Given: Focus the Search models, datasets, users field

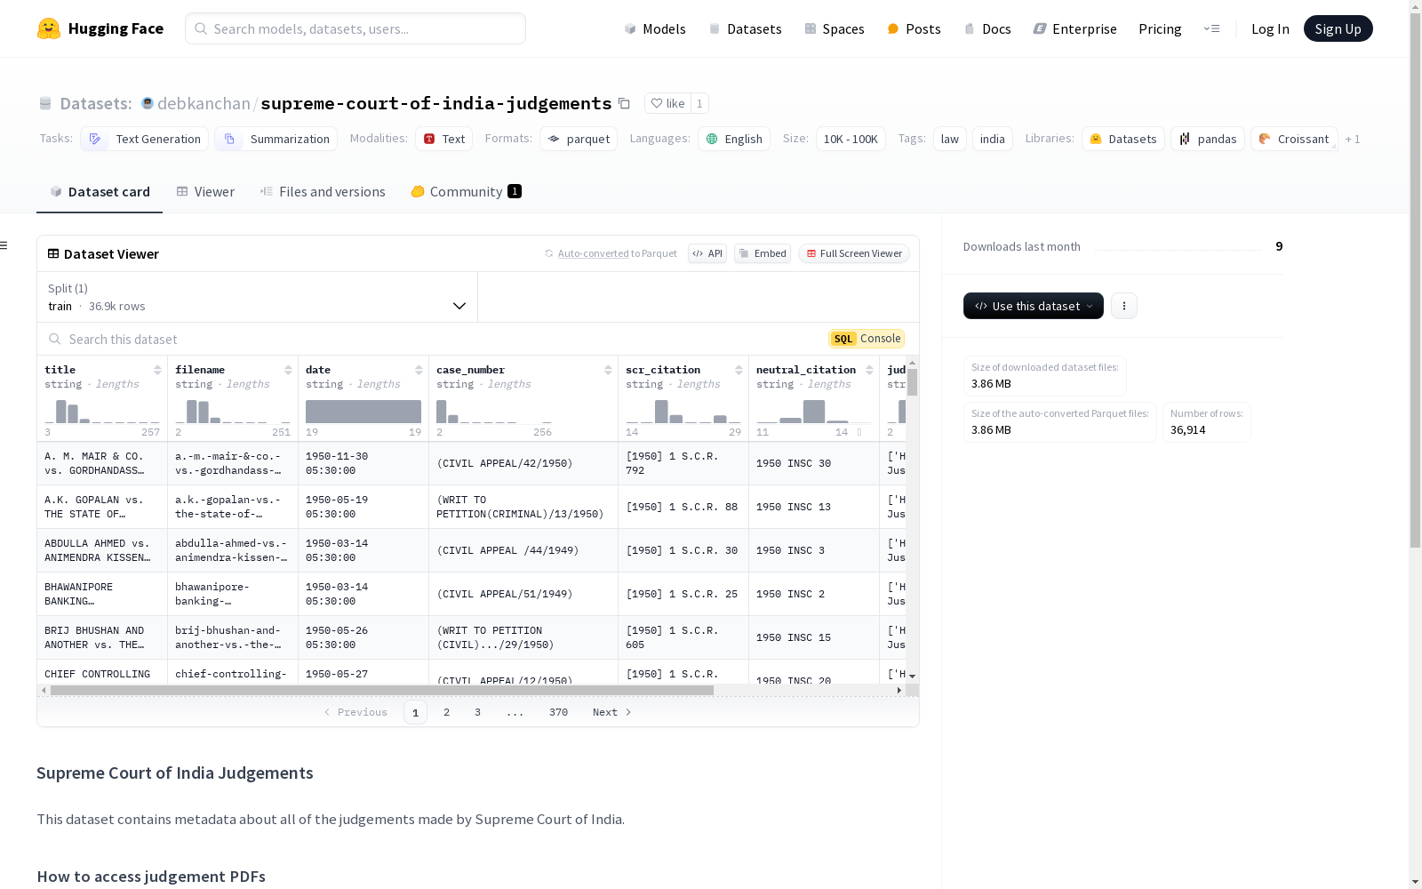Looking at the screenshot, I should (x=355, y=28).
